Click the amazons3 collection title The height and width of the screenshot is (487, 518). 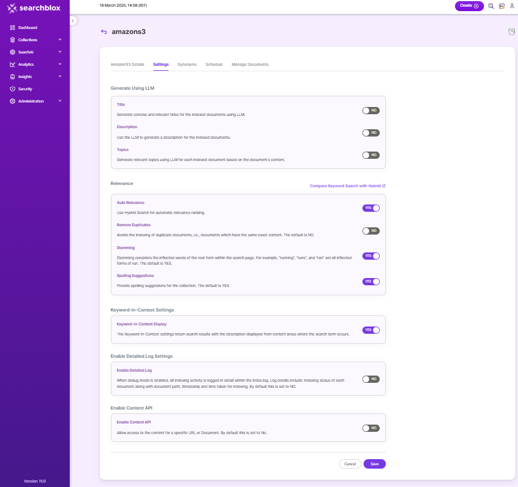tap(128, 32)
